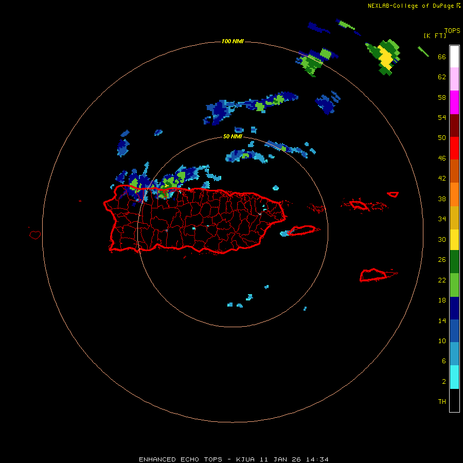
Task: Click the "34" legend value
Action: 442,219
